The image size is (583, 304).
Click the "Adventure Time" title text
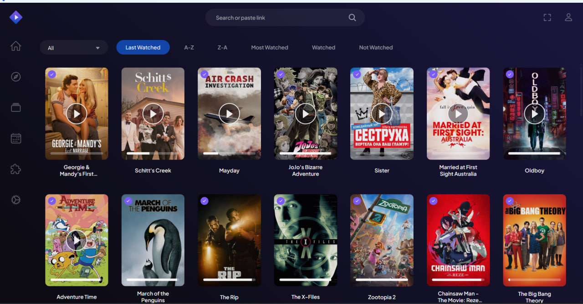[77, 297]
